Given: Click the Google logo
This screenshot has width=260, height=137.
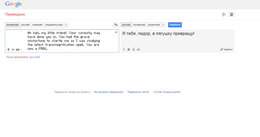Looking at the screenshot, I should (14, 4).
